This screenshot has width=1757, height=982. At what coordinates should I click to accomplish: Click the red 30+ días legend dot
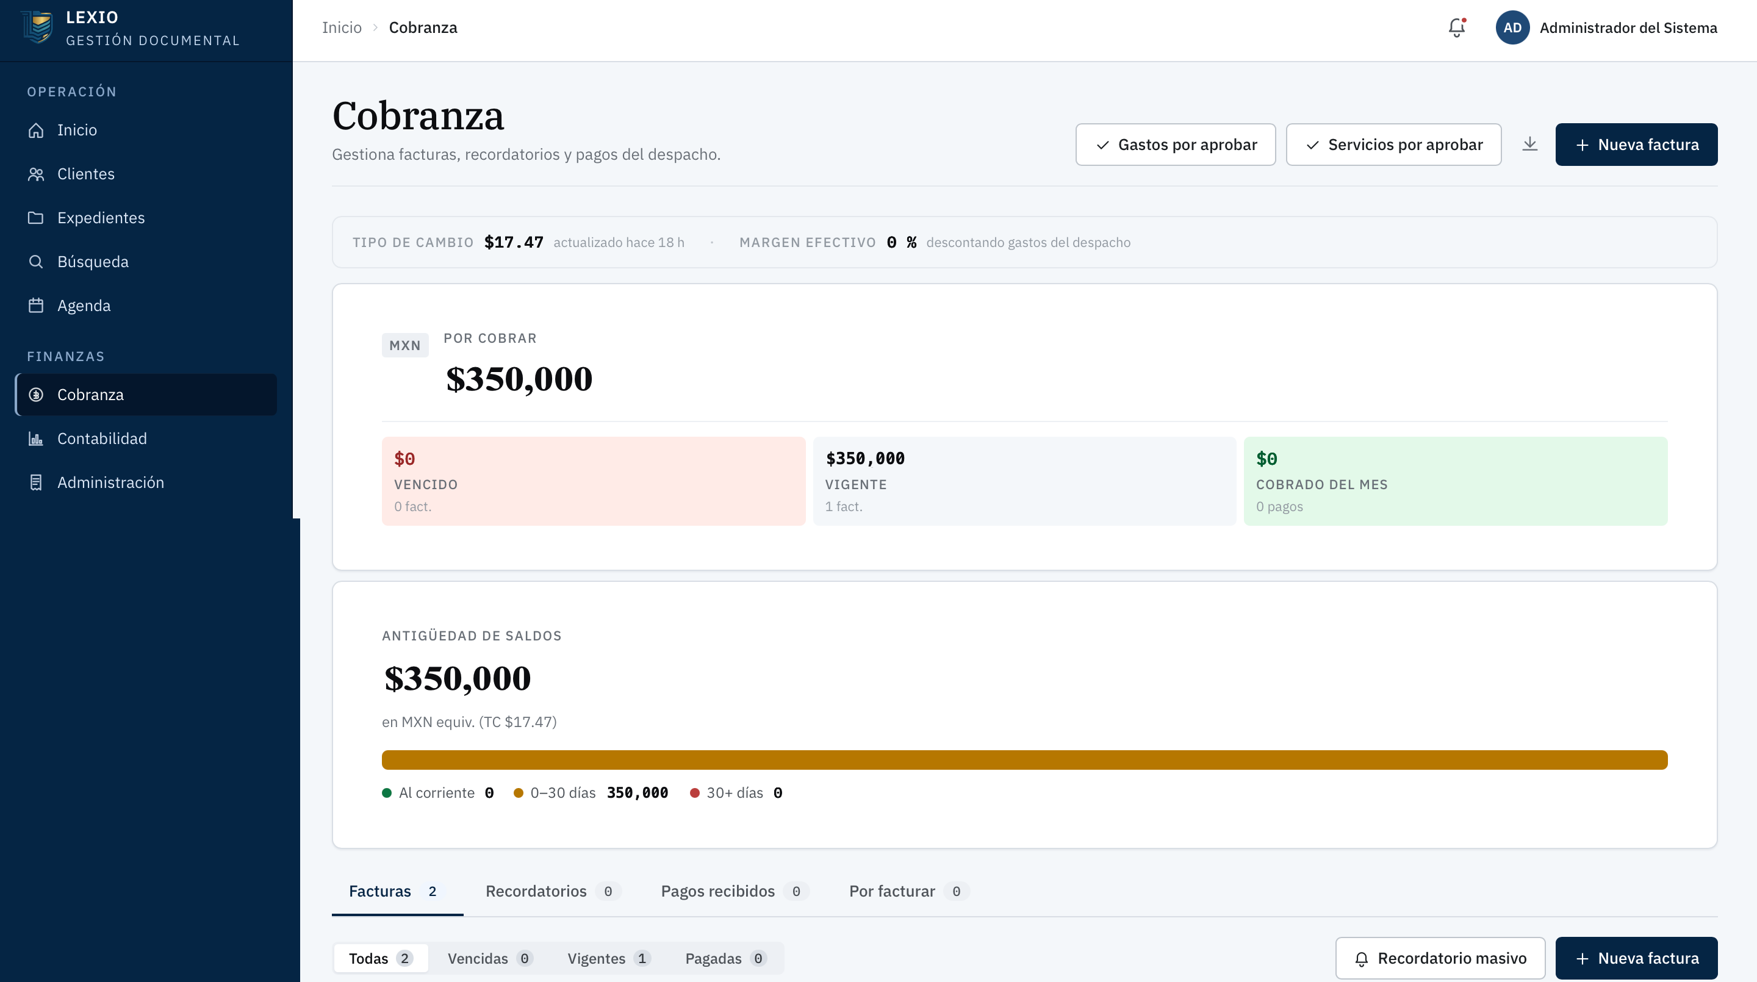point(694,792)
